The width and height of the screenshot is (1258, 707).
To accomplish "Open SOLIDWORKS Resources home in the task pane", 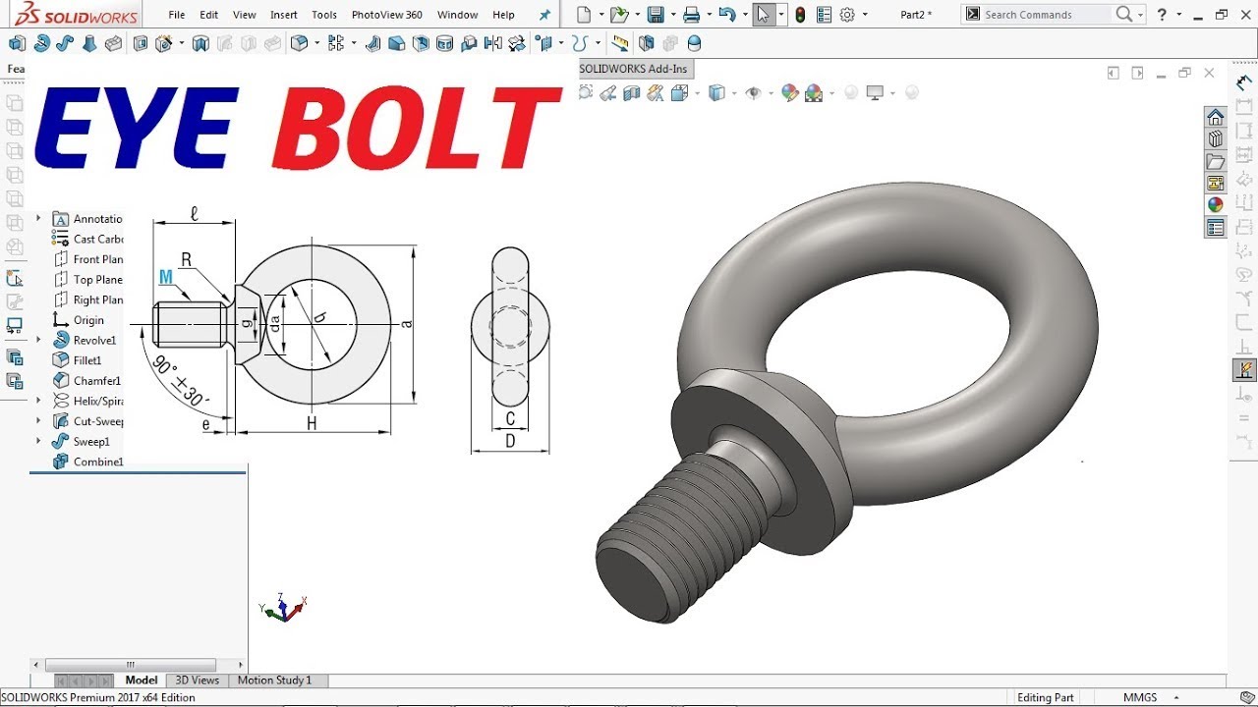I will 1216,117.
